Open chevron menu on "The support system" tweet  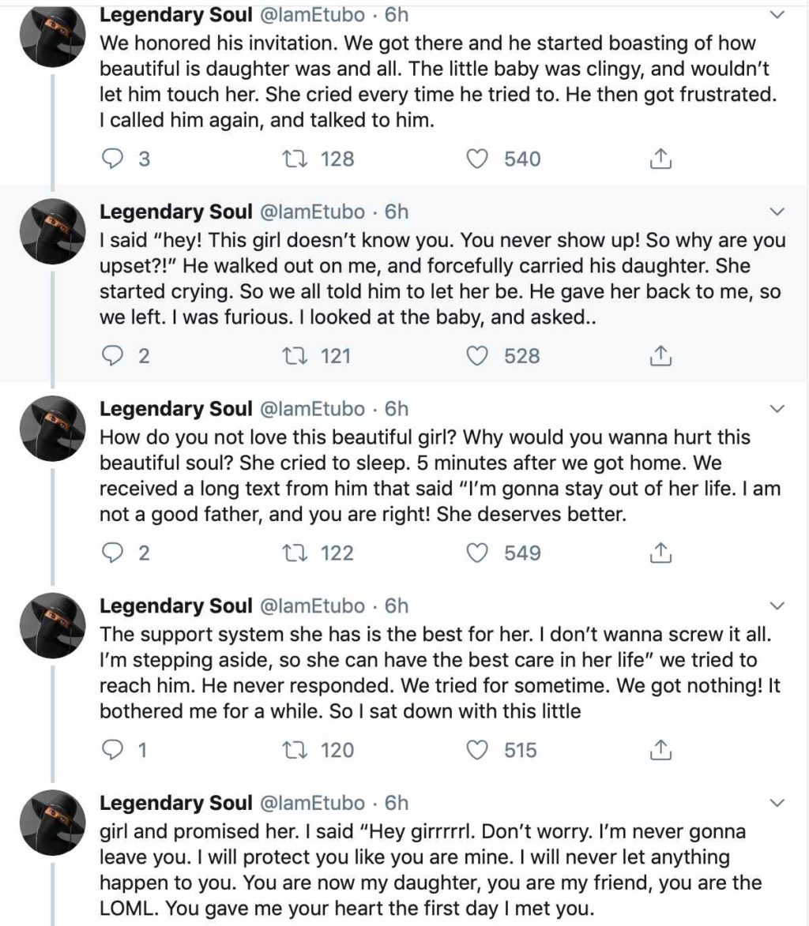(x=777, y=605)
